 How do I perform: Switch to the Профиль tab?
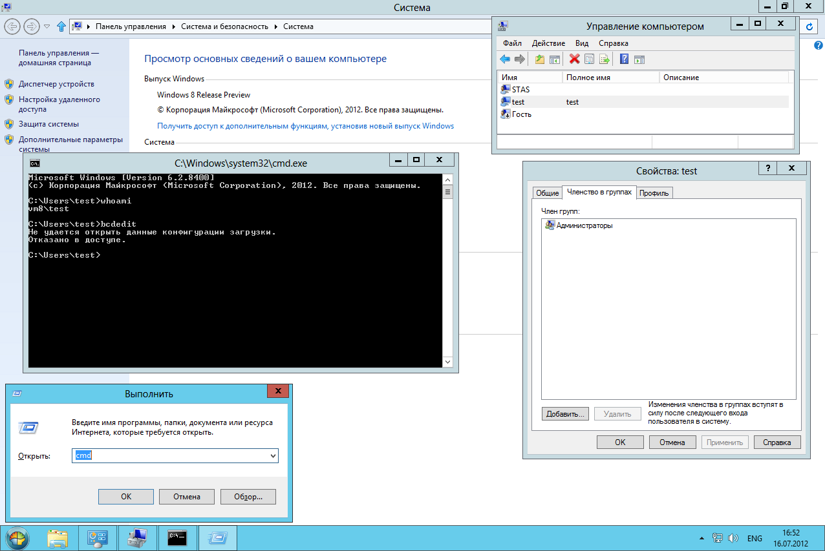pos(654,193)
